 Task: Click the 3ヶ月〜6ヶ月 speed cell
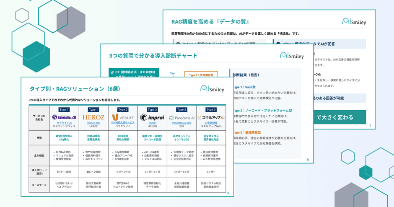click(181, 172)
